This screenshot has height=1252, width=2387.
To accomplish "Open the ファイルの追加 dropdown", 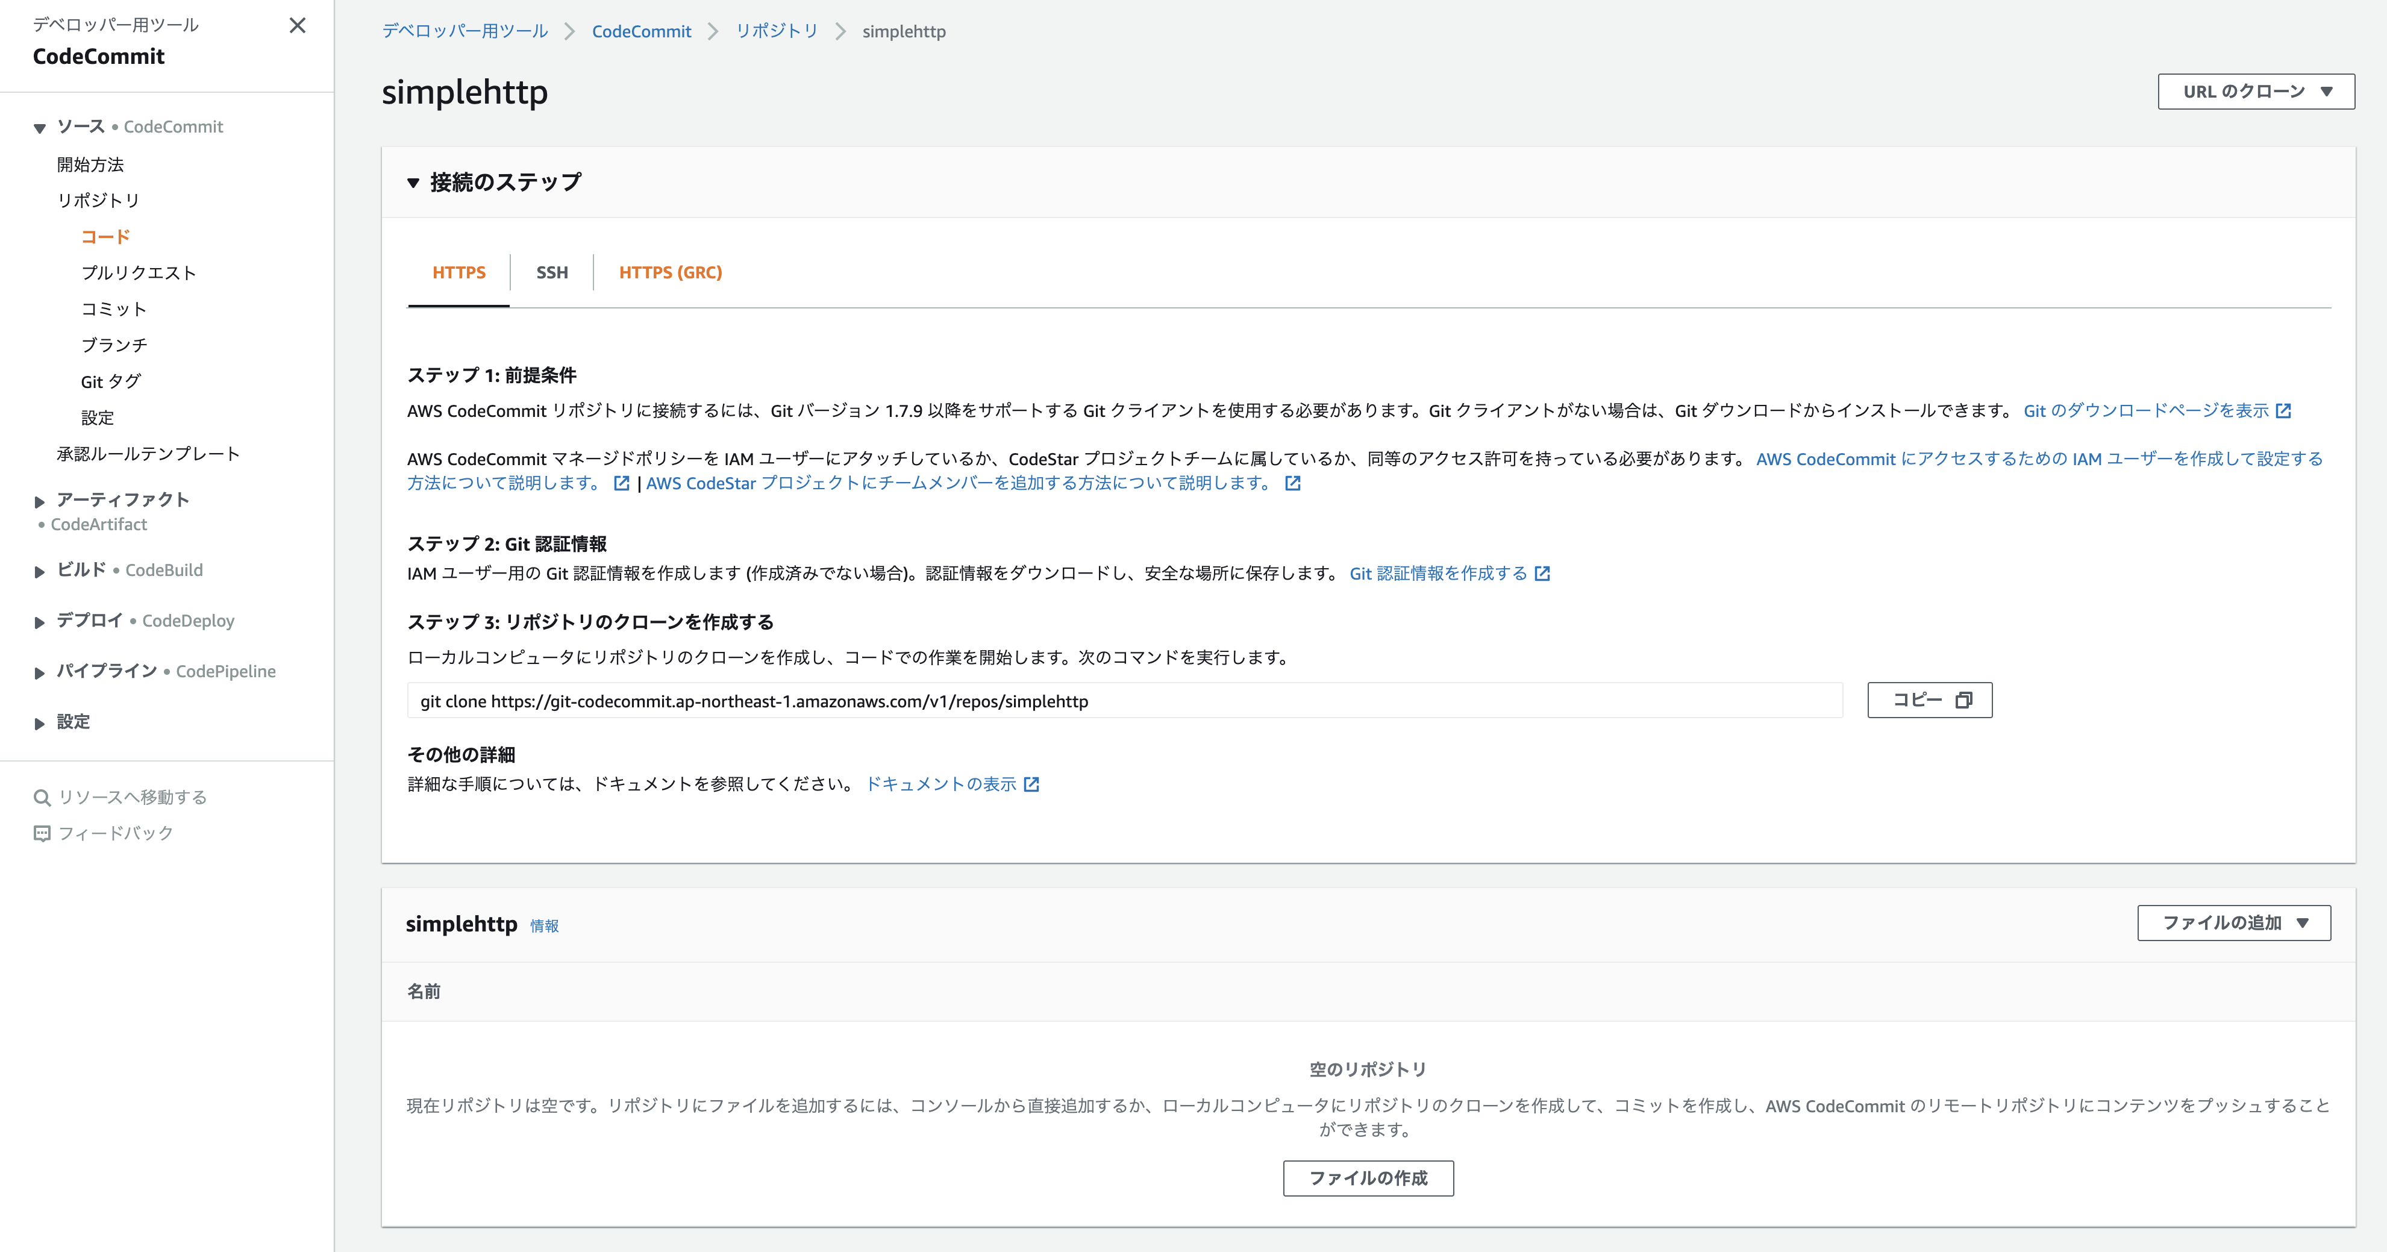I will point(2233,923).
